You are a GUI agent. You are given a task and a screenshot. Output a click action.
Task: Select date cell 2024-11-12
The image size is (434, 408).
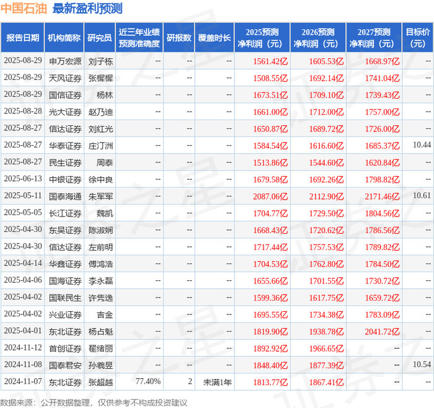click(x=23, y=348)
